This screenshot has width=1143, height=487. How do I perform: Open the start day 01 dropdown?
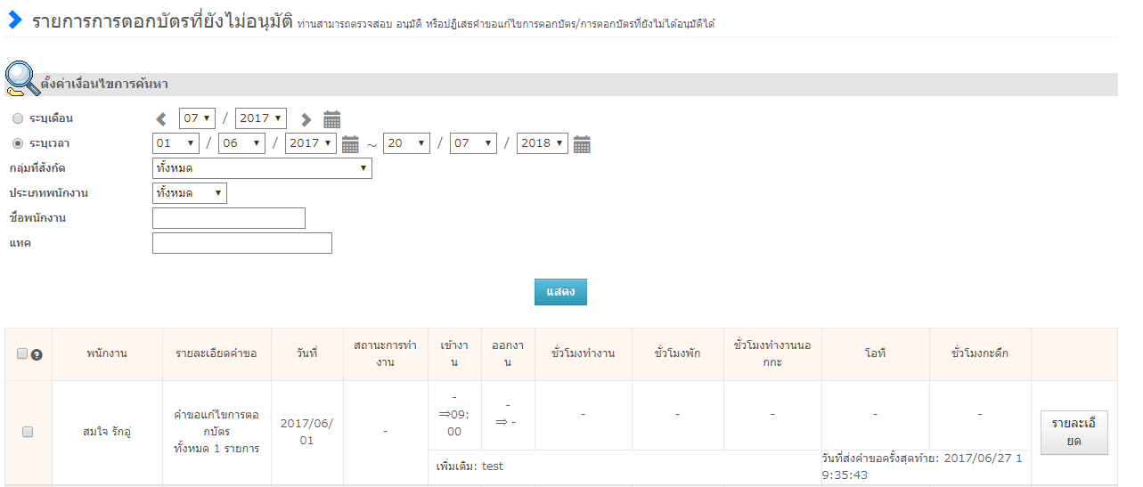tap(176, 143)
